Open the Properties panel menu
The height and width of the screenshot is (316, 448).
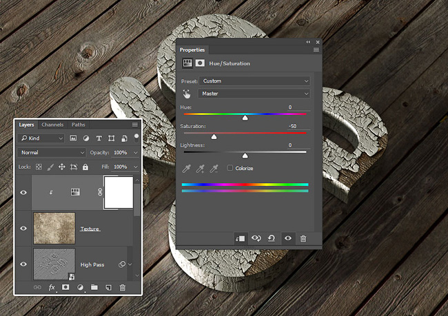[x=316, y=50]
